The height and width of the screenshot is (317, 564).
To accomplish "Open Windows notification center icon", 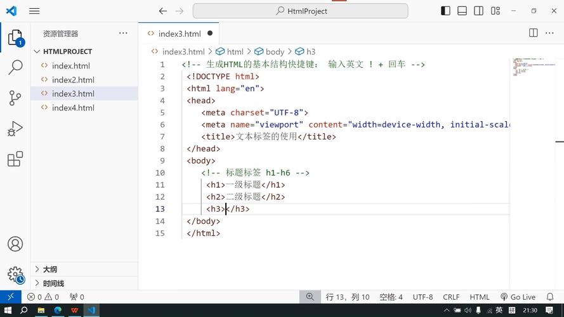I will [x=549, y=310].
